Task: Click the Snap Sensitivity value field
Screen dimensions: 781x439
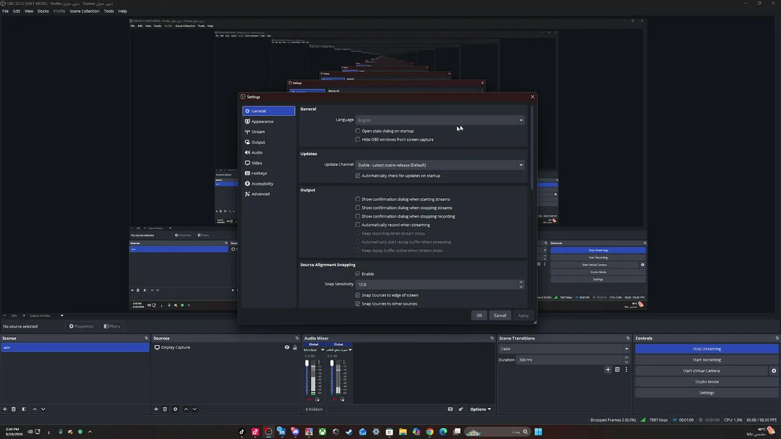Action: (x=437, y=284)
